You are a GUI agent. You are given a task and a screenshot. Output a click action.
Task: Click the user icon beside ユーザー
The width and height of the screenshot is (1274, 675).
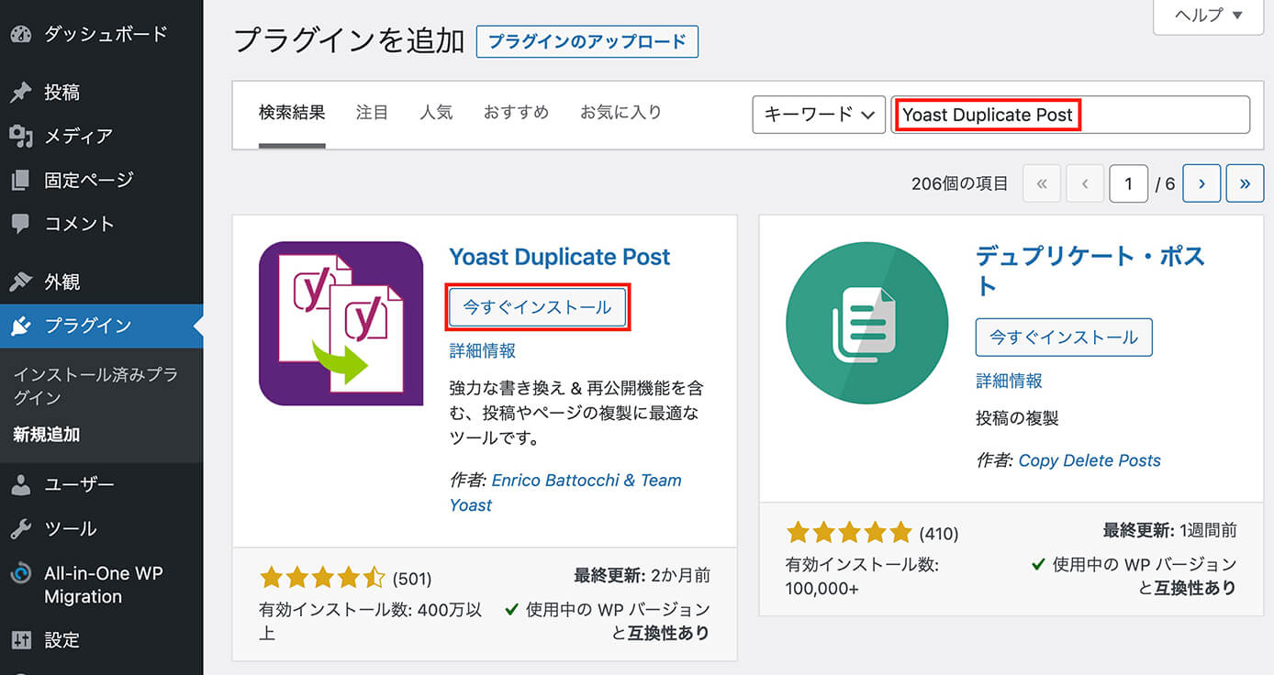21,485
